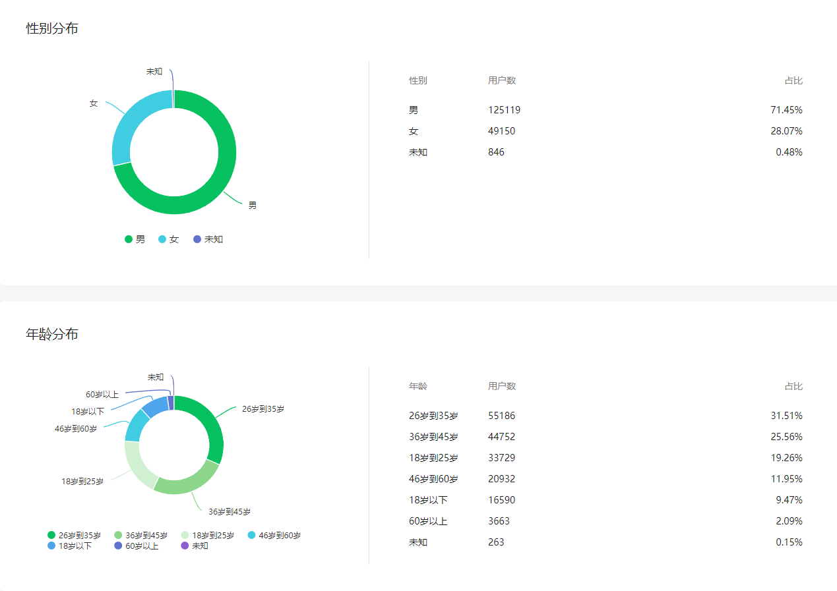Click the 36岁到45岁 callout label below age donut

pyautogui.click(x=230, y=512)
